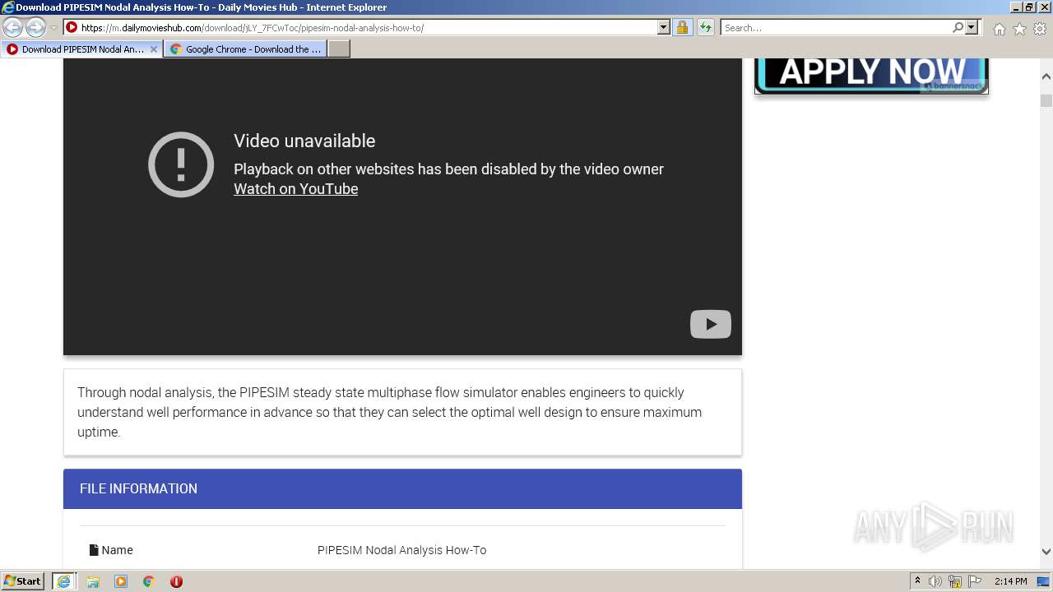Click the PIPESIM Nodal Analysis How-To name value
This screenshot has height=592, width=1053.
tap(401, 550)
